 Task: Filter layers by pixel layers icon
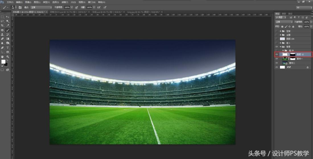tap(291, 18)
